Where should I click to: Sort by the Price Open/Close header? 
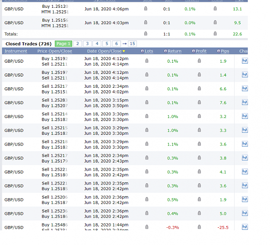(55, 51)
